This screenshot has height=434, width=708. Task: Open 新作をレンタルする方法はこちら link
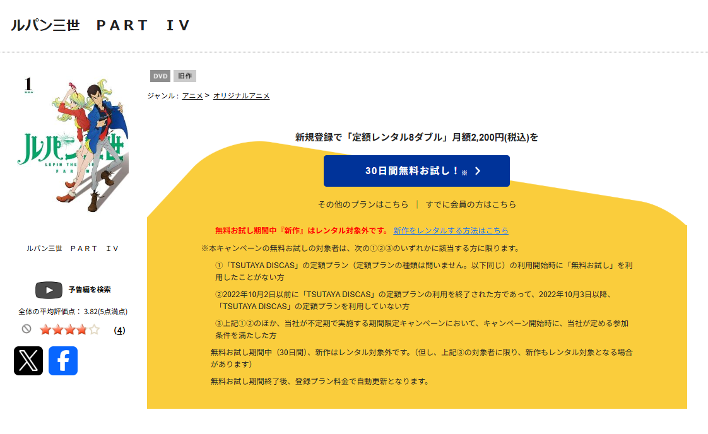[451, 231]
